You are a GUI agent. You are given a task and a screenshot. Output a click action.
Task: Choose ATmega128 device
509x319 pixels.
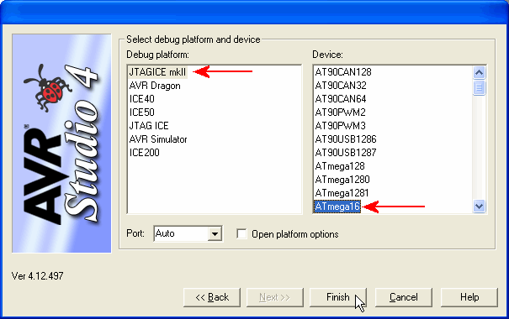pyautogui.click(x=340, y=166)
